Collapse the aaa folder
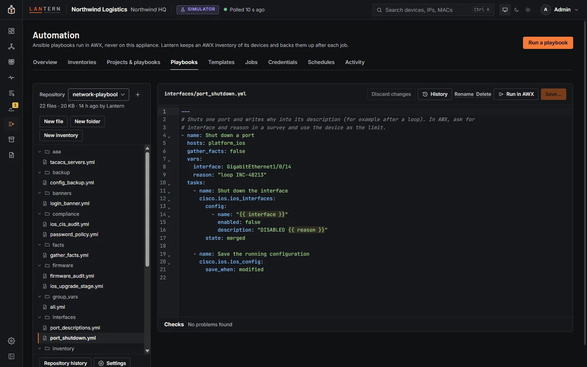587x367 pixels. pos(40,152)
